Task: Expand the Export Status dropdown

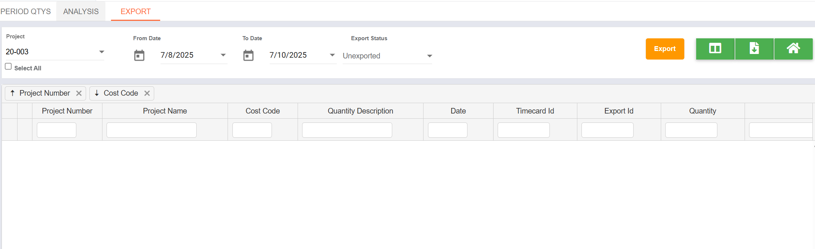Action: pos(429,56)
